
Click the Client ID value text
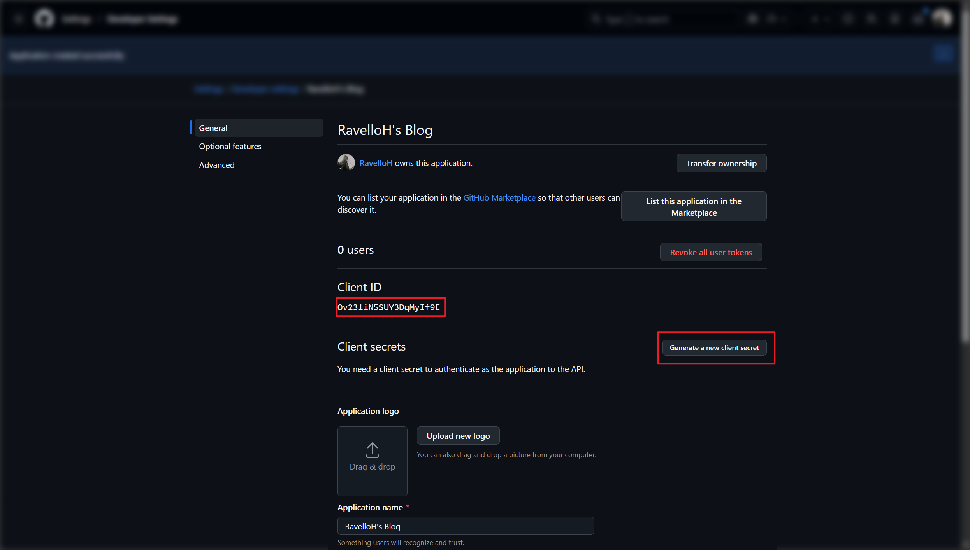coord(388,307)
